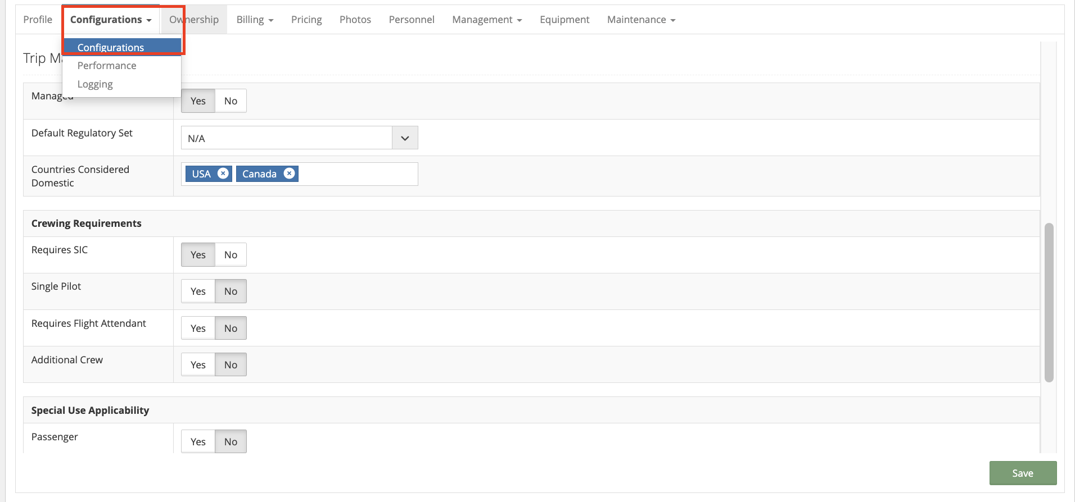1075x502 pixels.
Task: Click the green Save button
Action: pyautogui.click(x=1023, y=473)
